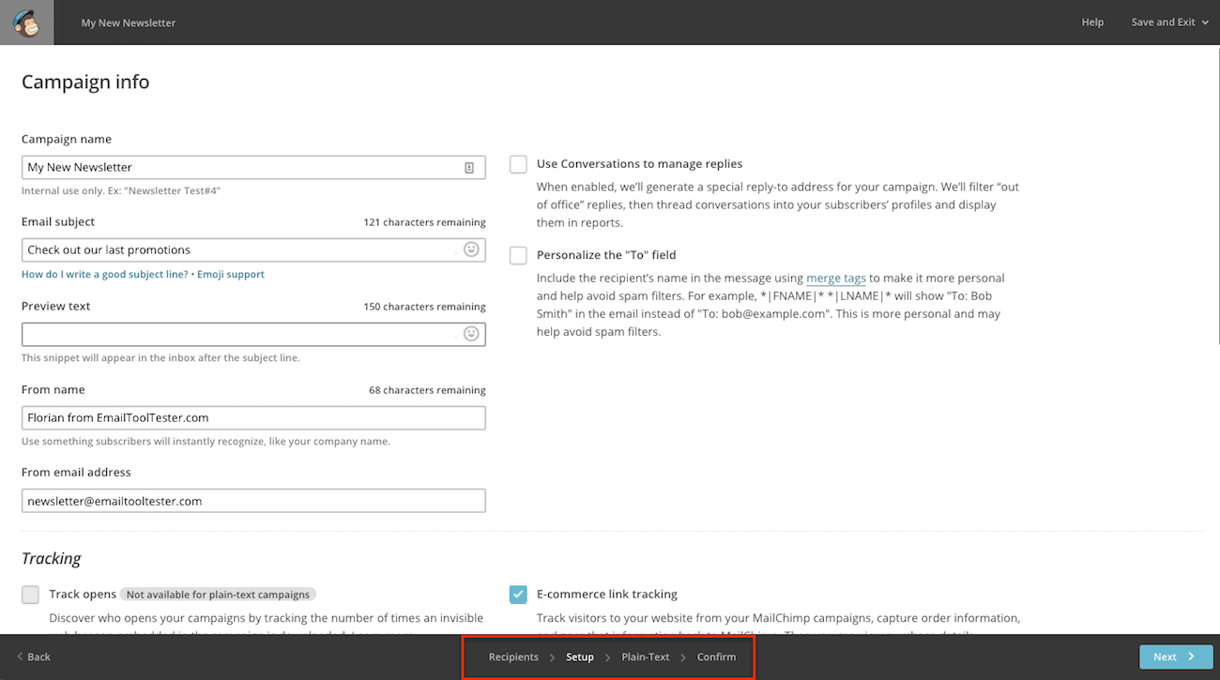Select the Setup step in breadcrumb

click(579, 657)
